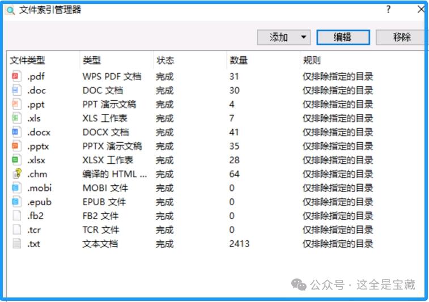Click the .docx file type icon
The height and width of the screenshot is (302, 429).
coord(16,132)
